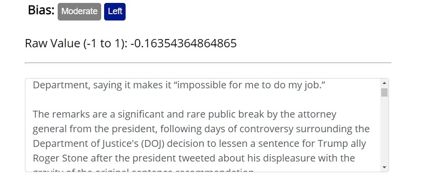Click the horizontal divider under Raw Value
This screenshot has height=181, width=434.
208,63
